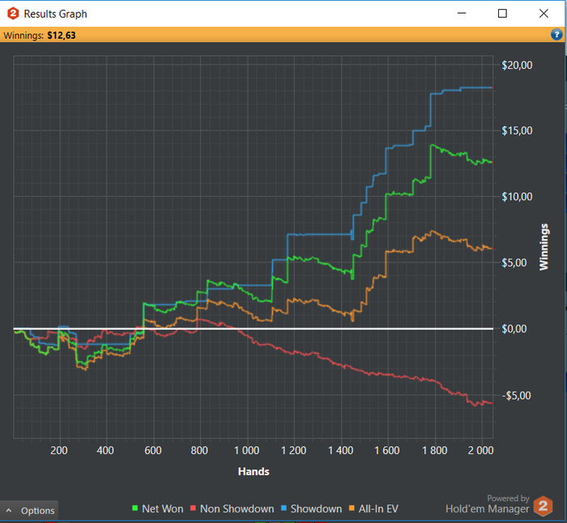Click the 1 000 hands axis label

(x=246, y=450)
